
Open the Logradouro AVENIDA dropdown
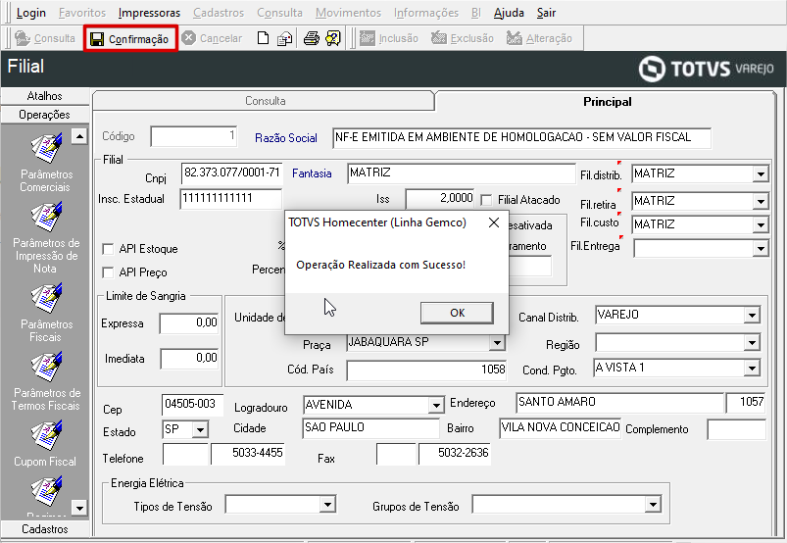click(x=436, y=405)
